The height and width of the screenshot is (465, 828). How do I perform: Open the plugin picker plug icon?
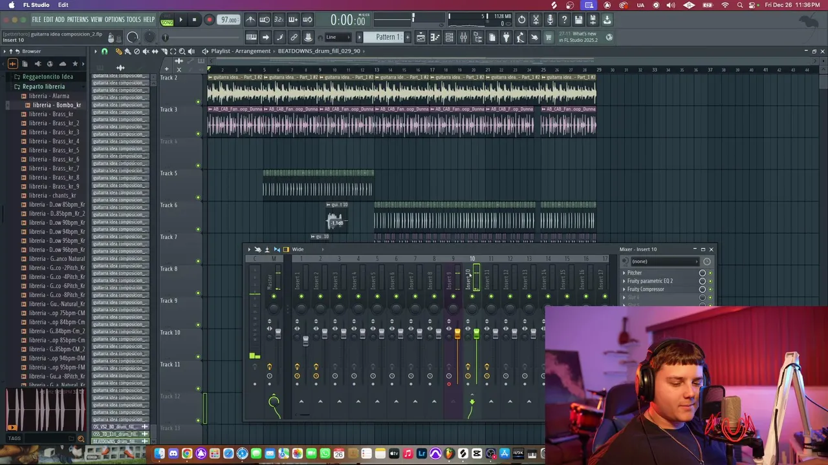coord(507,37)
